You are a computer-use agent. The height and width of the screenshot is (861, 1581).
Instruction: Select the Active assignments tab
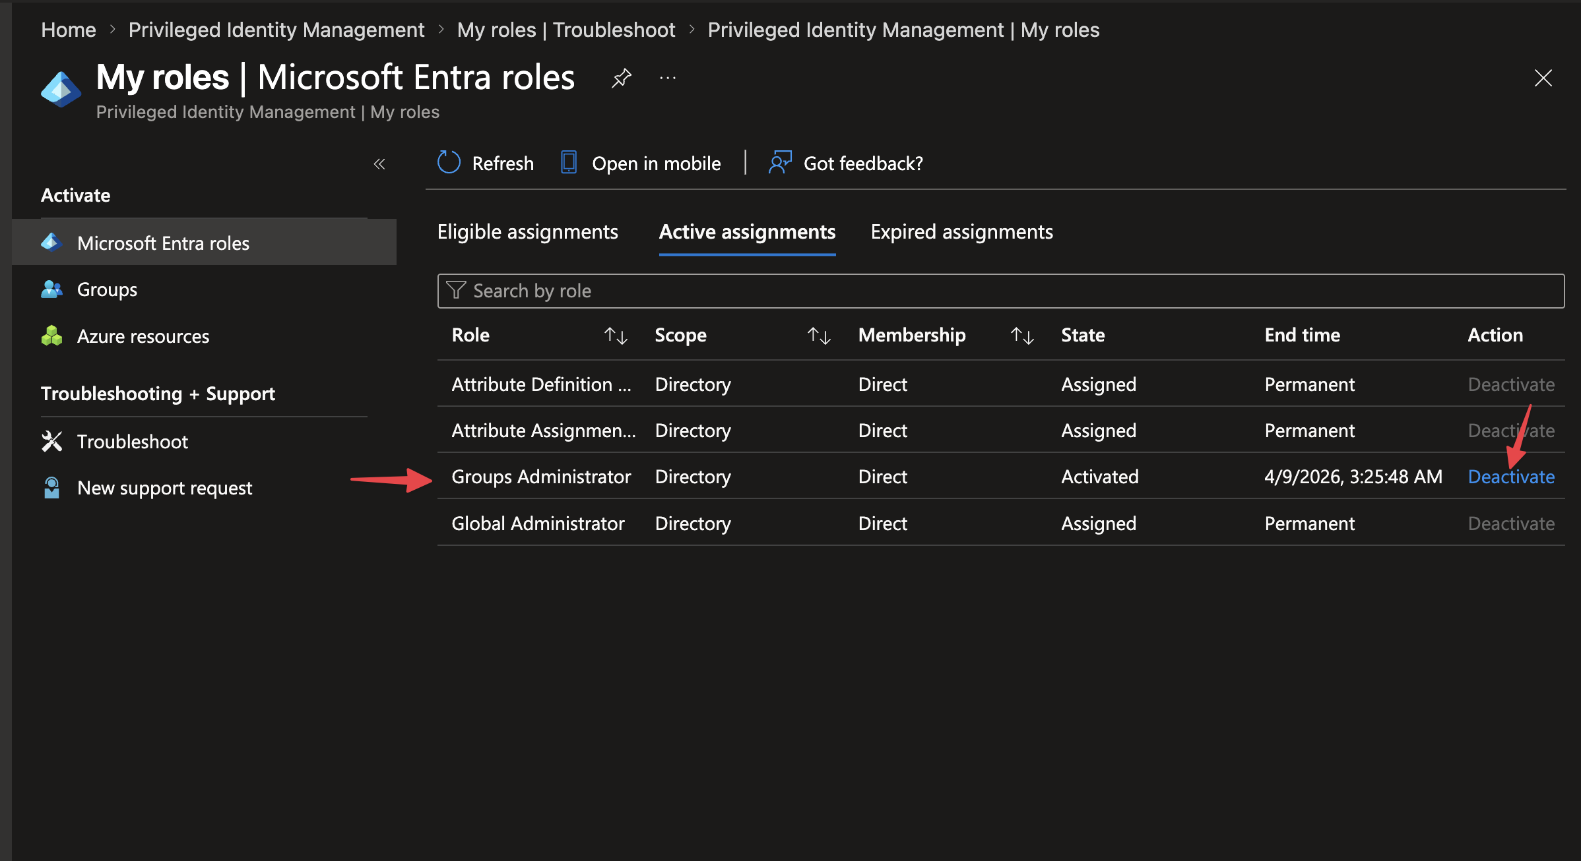pyautogui.click(x=747, y=232)
